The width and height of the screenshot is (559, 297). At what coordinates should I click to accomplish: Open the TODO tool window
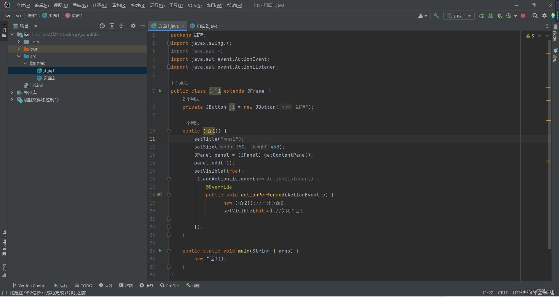pyautogui.click(x=84, y=286)
